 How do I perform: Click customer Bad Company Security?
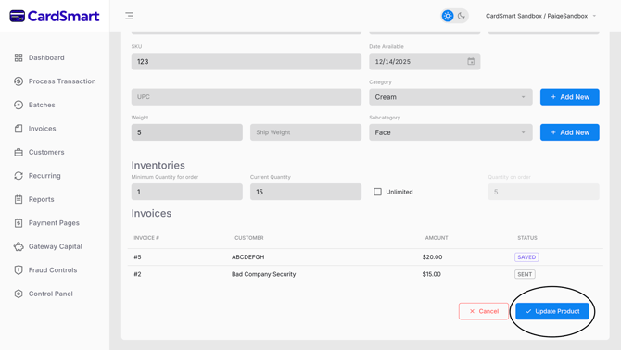coord(264,274)
